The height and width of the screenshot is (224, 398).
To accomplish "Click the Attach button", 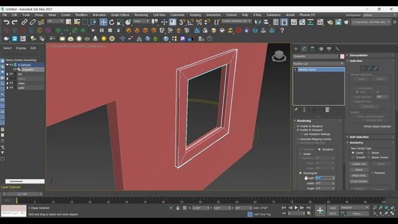I will tap(359, 170).
